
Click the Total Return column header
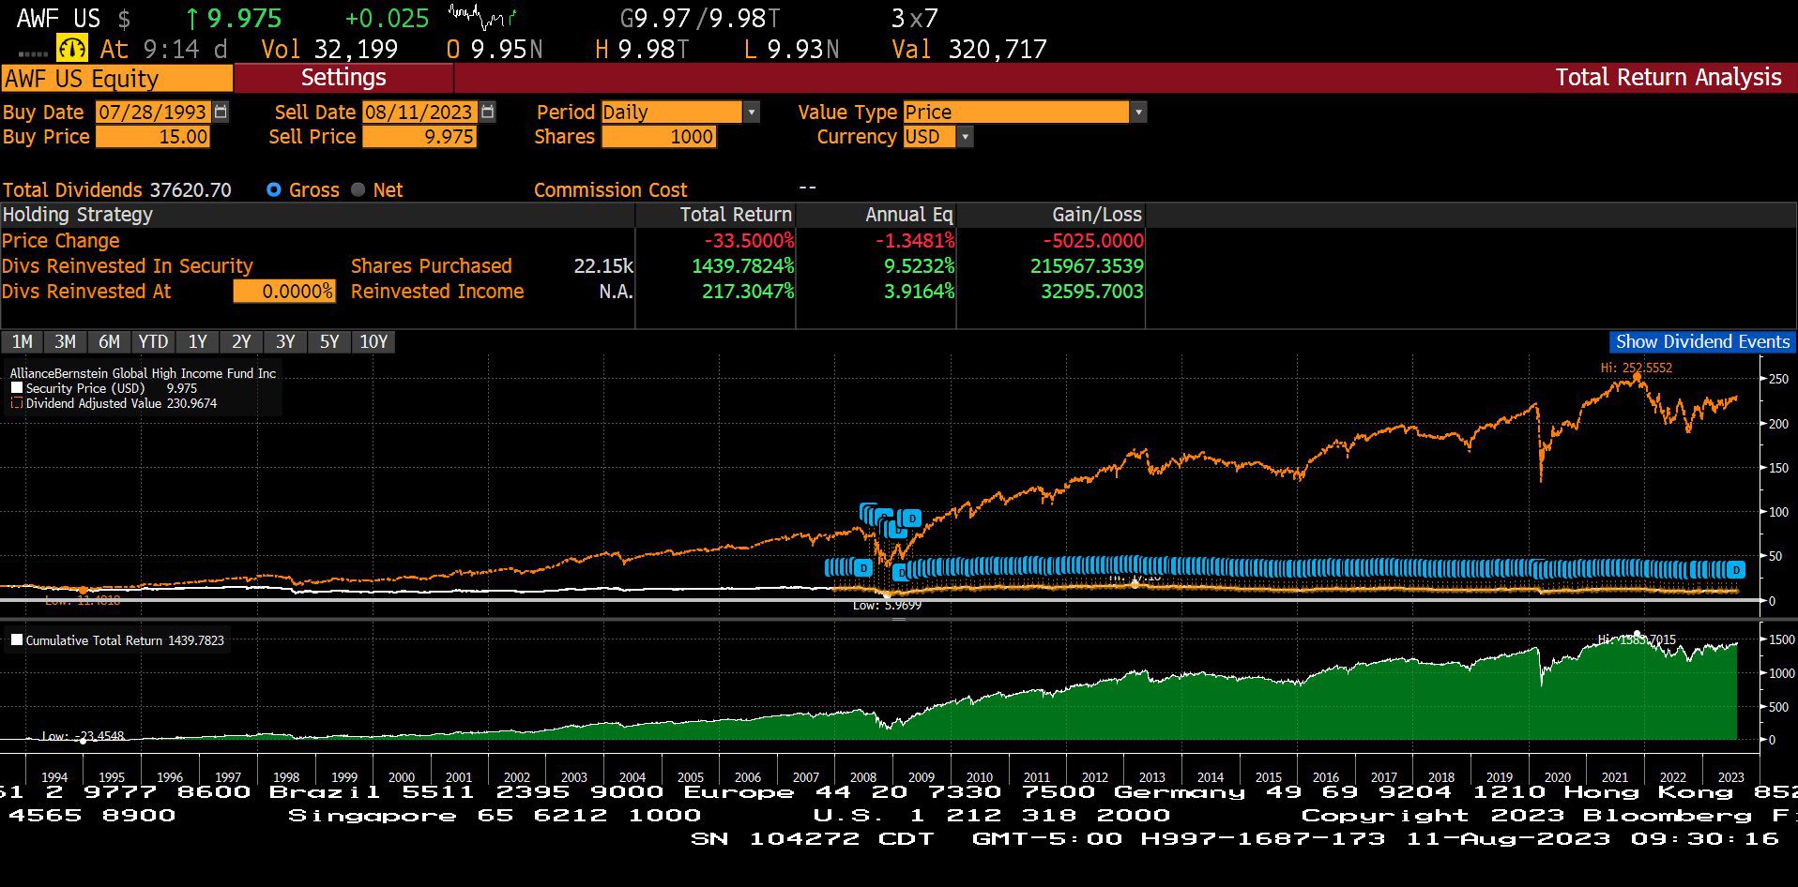pyautogui.click(x=736, y=215)
